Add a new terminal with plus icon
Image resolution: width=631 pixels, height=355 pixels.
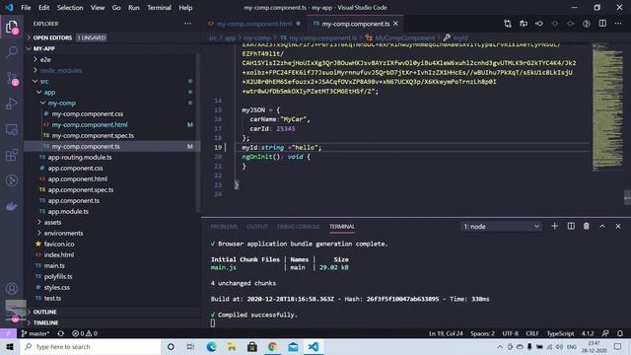click(x=554, y=226)
